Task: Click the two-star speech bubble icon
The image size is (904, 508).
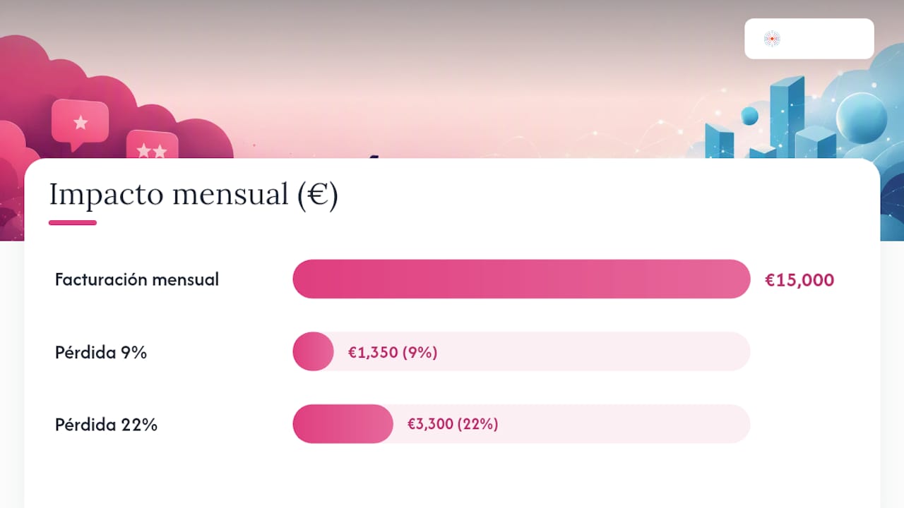Action: click(x=152, y=145)
